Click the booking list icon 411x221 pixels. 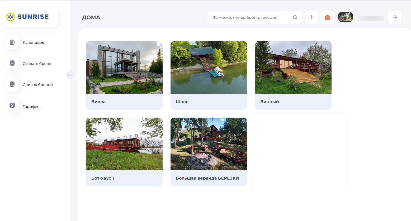12,84
